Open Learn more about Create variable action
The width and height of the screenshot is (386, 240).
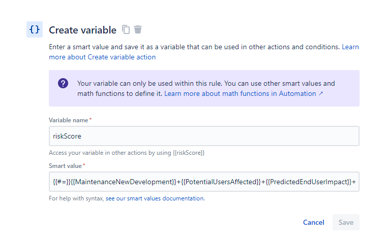click(102, 57)
